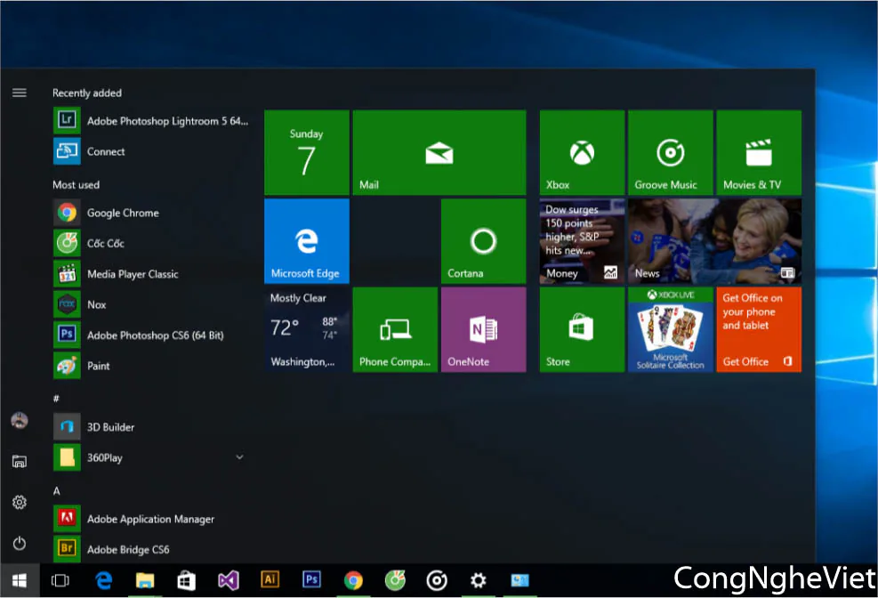Open Settings gear in Start sidebar
The image size is (878, 598).
tap(20, 502)
